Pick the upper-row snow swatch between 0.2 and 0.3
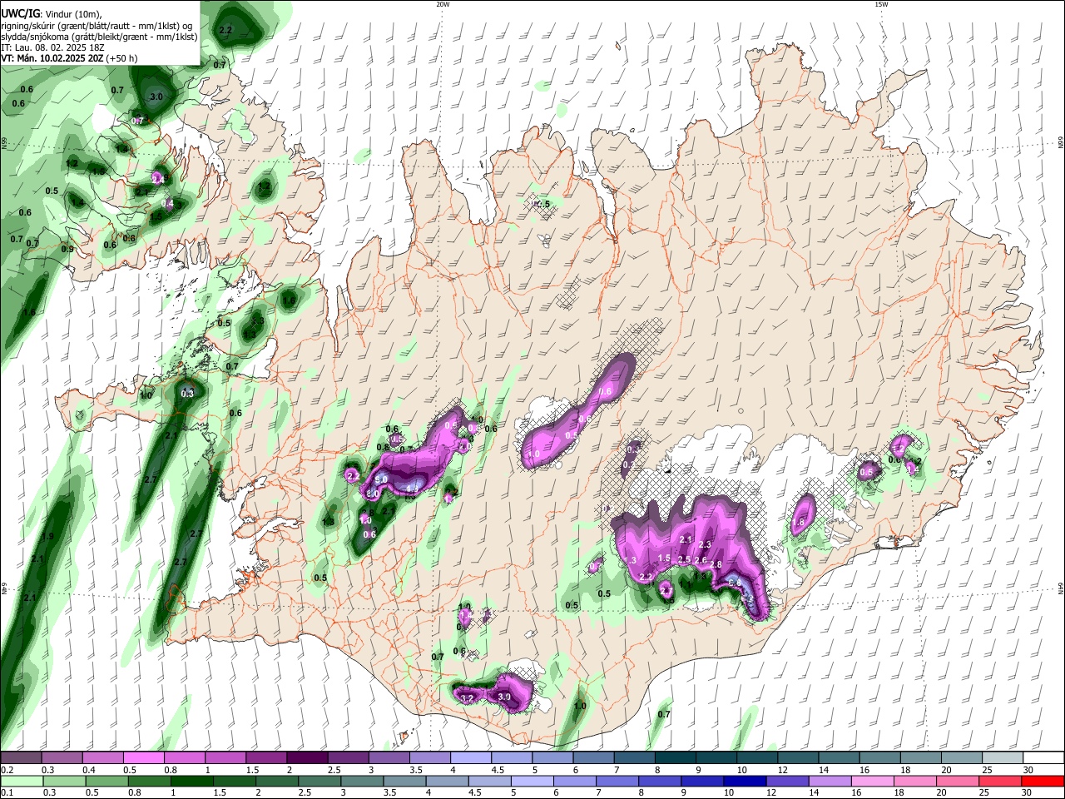Screen dimensions: 1065x799 tap(21, 757)
